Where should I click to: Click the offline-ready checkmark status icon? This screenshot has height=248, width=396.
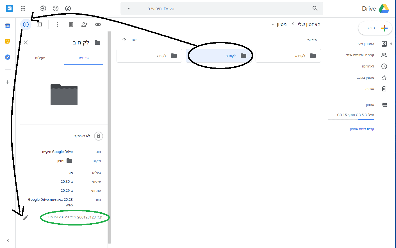coord(68,8)
